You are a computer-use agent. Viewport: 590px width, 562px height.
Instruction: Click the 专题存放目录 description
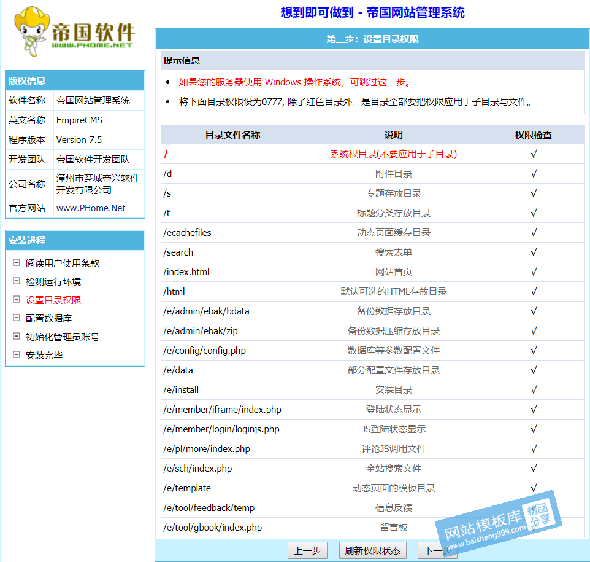point(394,193)
